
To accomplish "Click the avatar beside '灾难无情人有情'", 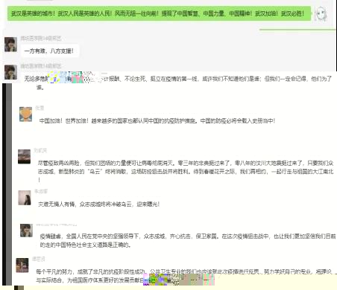I will (x=25, y=198).
